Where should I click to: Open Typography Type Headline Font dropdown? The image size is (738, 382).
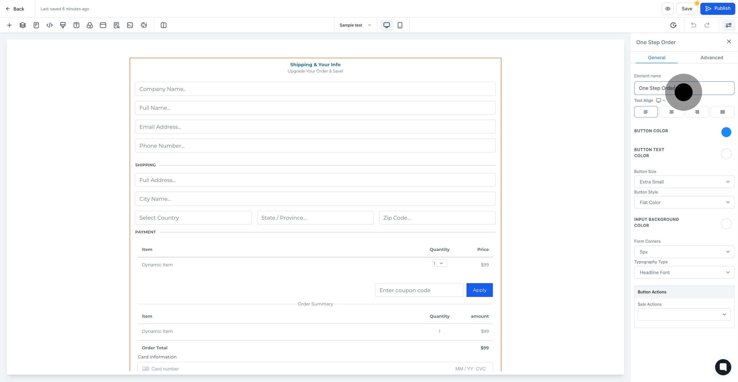click(684, 272)
